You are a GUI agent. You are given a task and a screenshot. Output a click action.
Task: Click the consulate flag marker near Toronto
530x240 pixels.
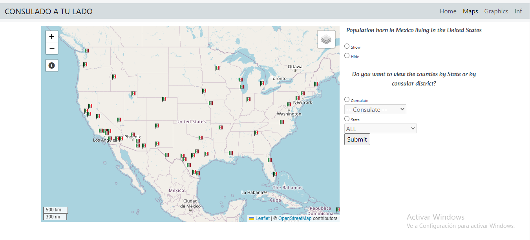pyautogui.click(x=262, y=84)
